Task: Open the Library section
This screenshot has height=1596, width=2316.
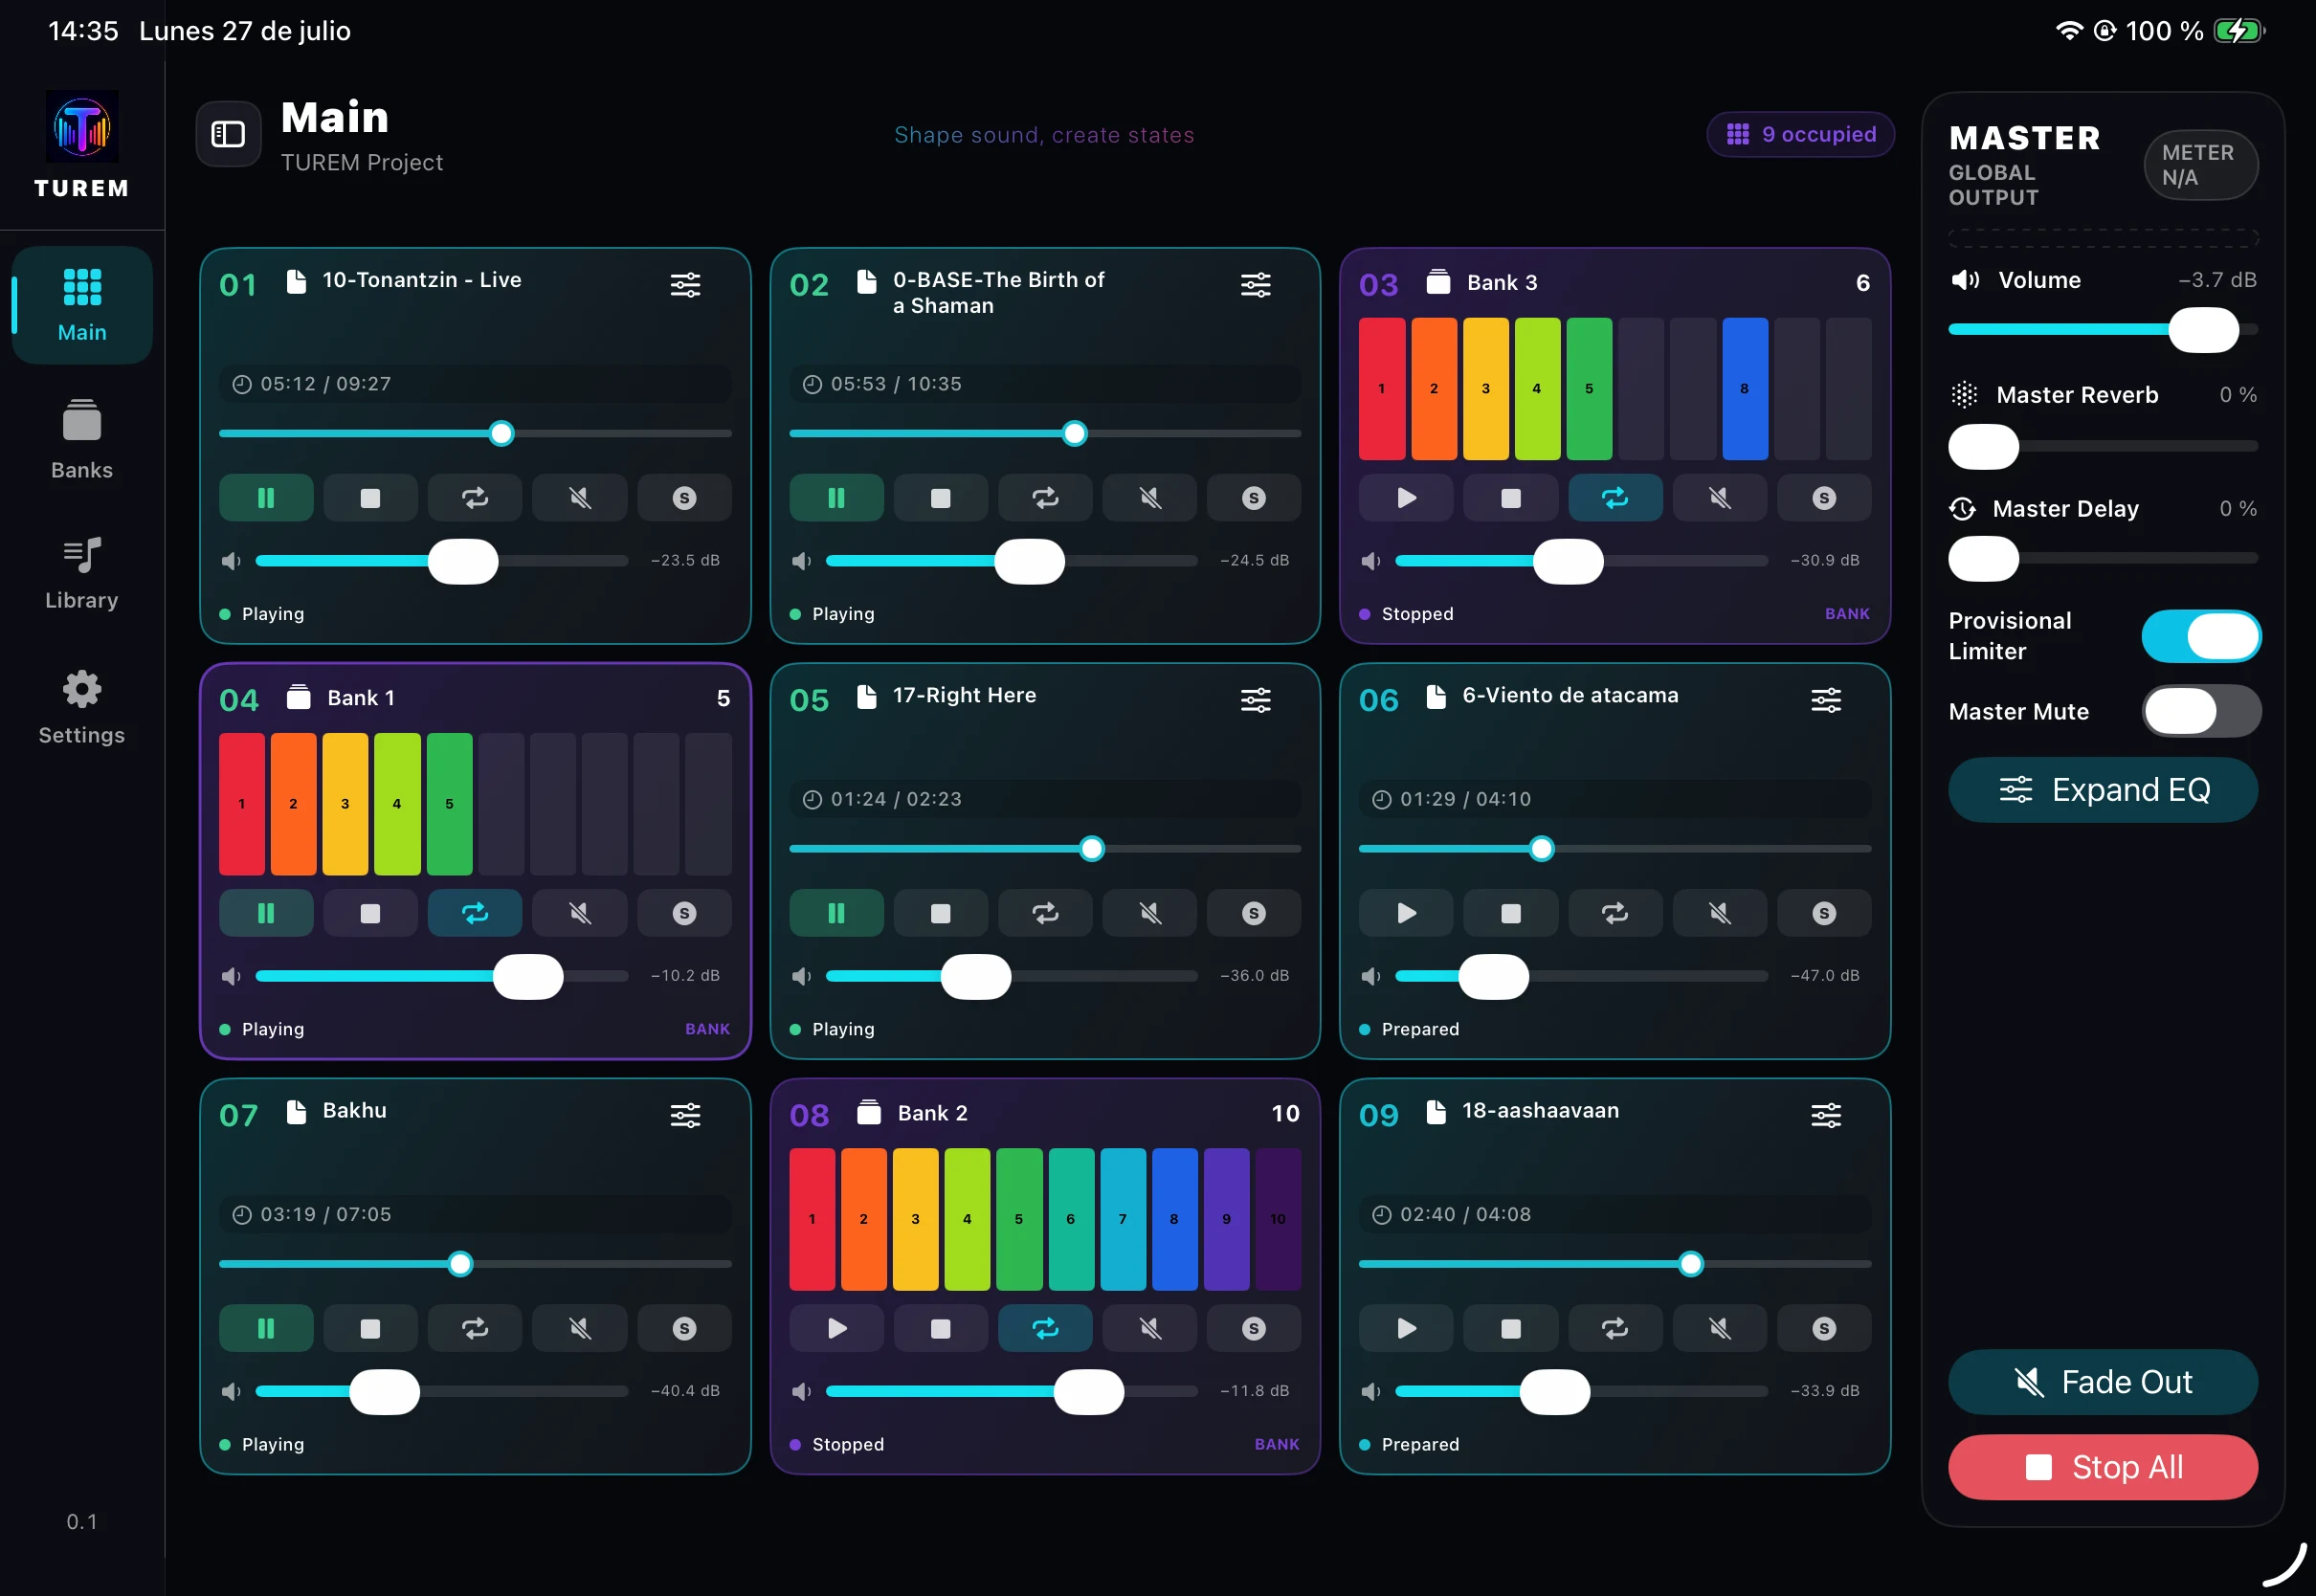Action: click(82, 573)
